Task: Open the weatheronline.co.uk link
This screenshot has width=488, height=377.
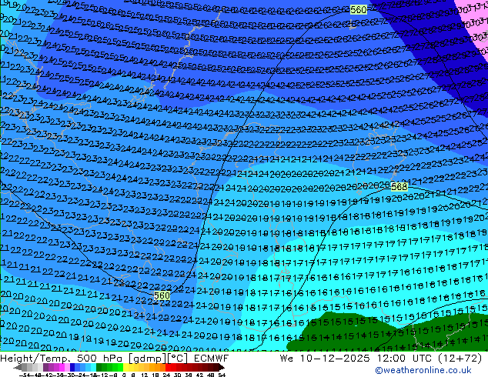Action: [x=423, y=370]
